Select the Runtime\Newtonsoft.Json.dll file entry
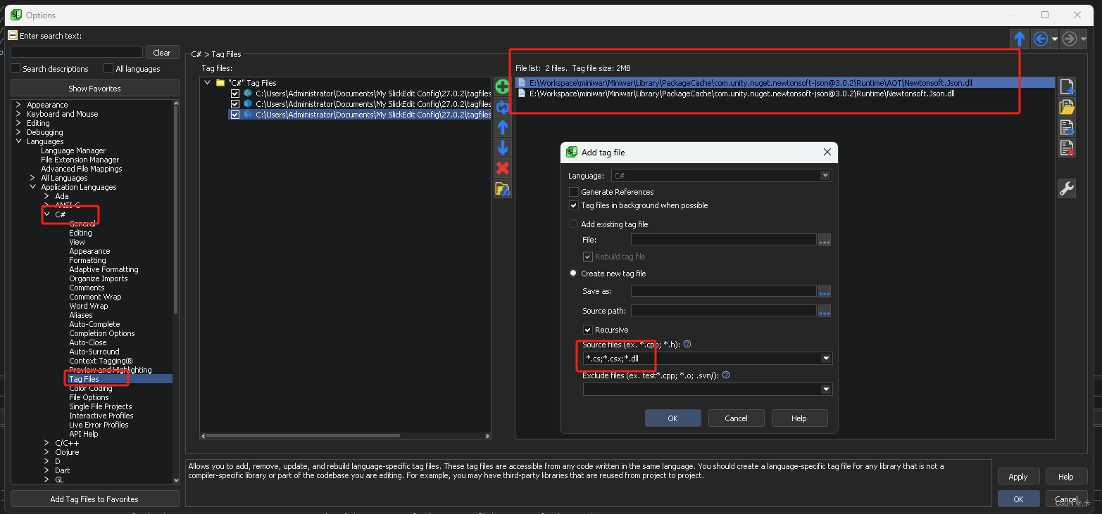This screenshot has width=1102, height=514. (x=785, y=93)
